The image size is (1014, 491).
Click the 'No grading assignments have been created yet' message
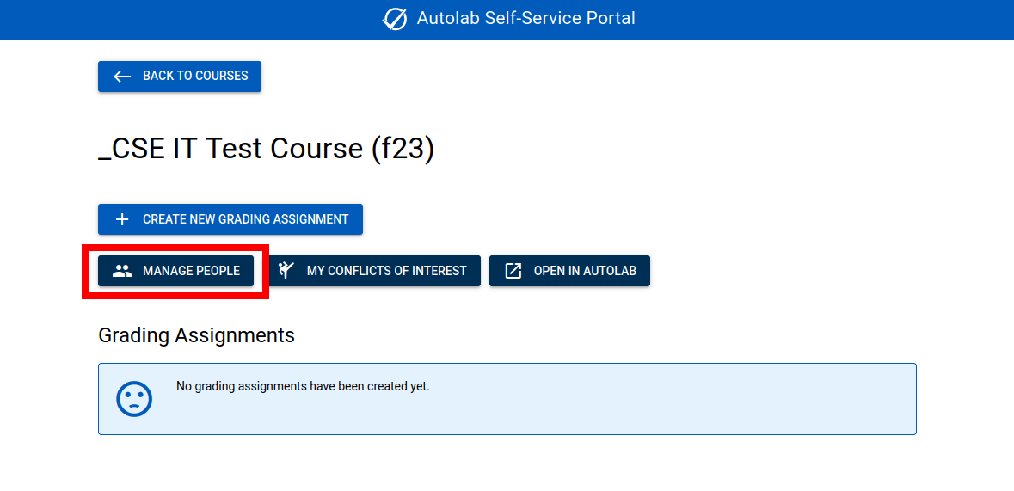point(303,386)
